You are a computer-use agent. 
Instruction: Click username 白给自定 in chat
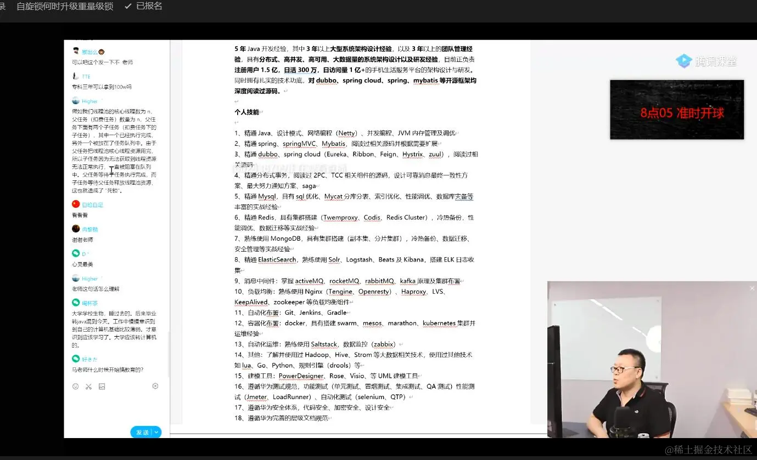coord(92,205)
